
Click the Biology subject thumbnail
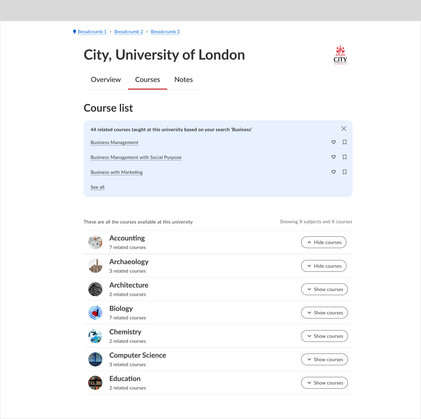[95, 313]
